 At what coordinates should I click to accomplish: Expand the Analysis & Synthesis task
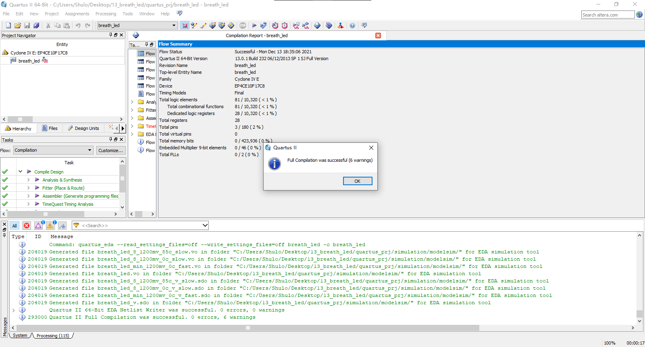(x=28, y=180)
